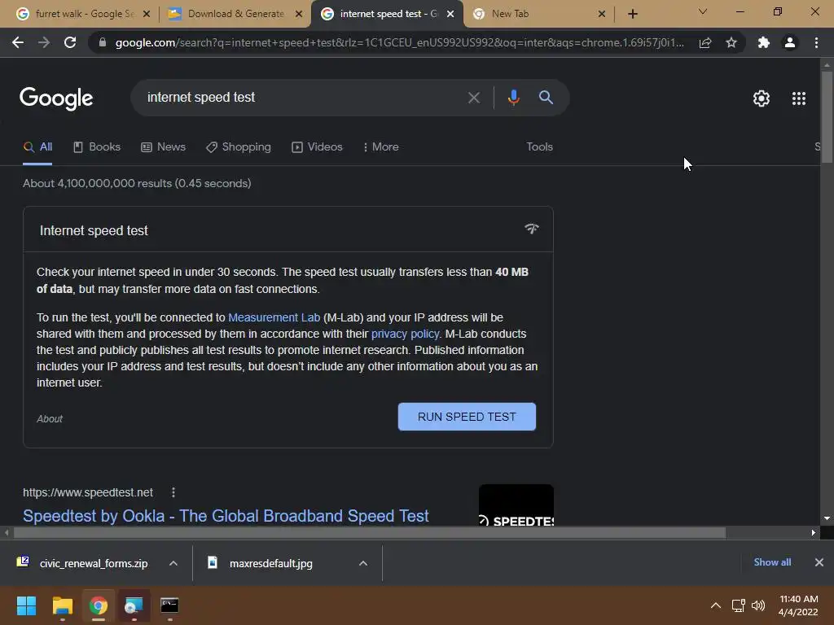
Task: Reload the current page
Action: tap(70, 42)
